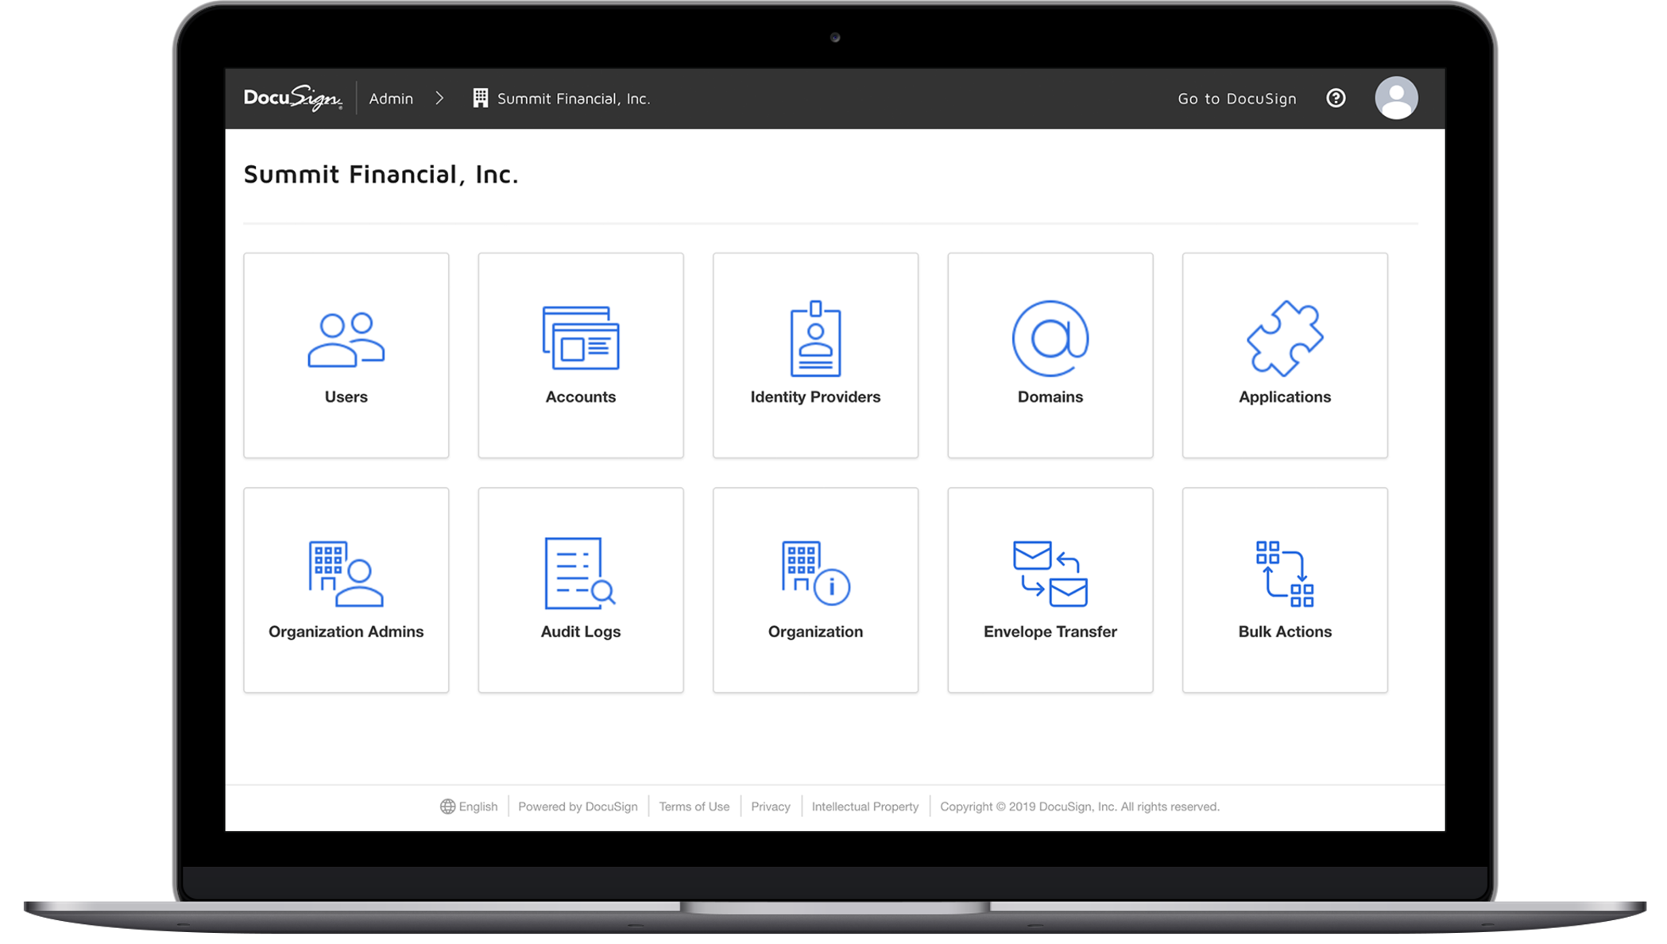The width and height of the screenshot is (1667, 944).
Task: Click the Privacy footer link
Action: [770, 806]
